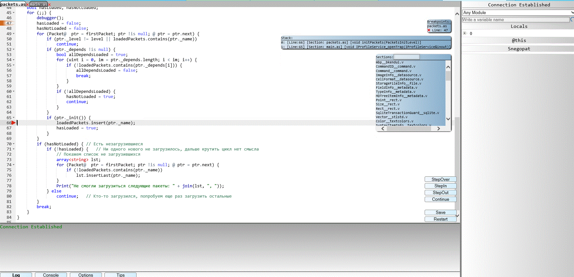
Task: Open section CommandID__command.v
Action: pos(395,66)
